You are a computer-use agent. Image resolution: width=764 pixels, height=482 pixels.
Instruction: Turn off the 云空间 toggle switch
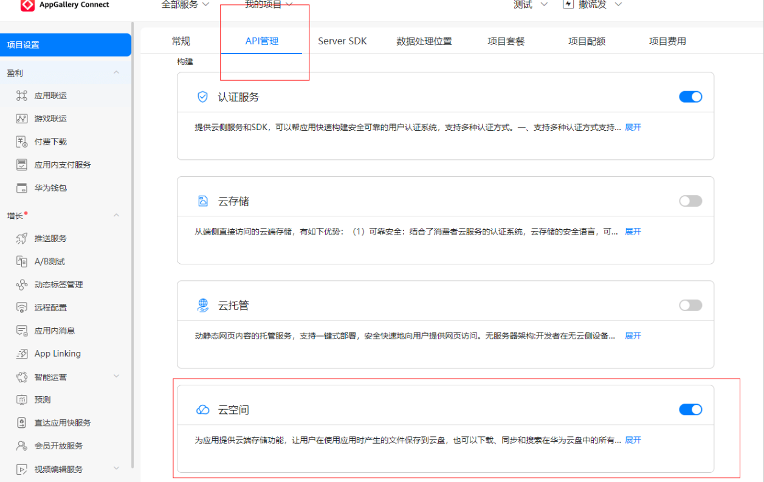690,410
